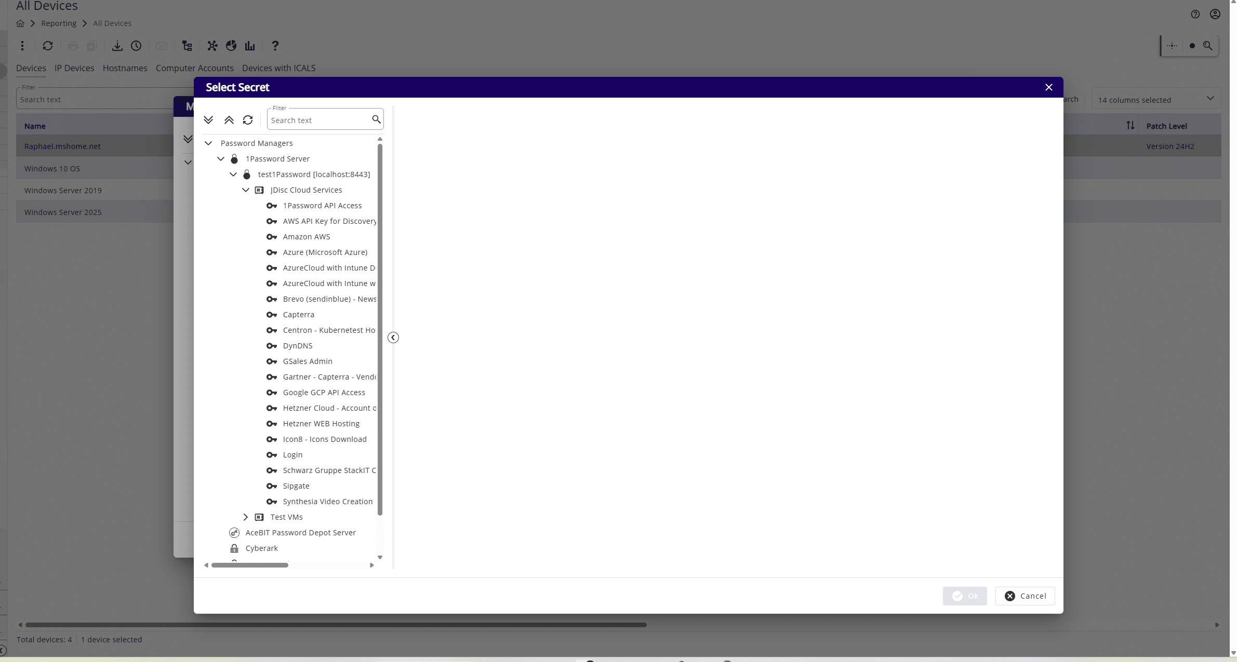1237x662 pixels.
Task: Expand all nodes with the double-down chevron
Action: [x=209, y=120]
